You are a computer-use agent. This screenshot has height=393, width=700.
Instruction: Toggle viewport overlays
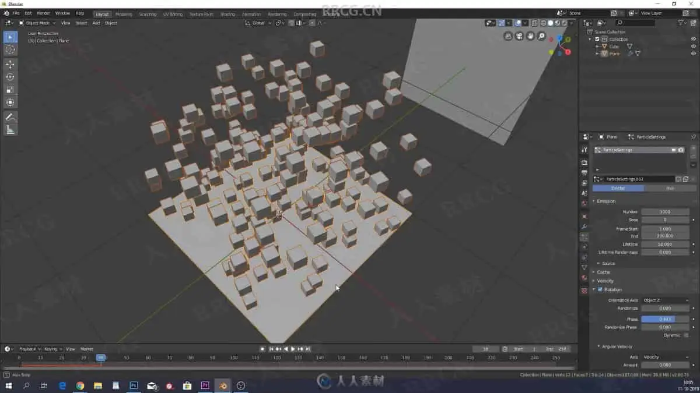click(x=518, y=23)
